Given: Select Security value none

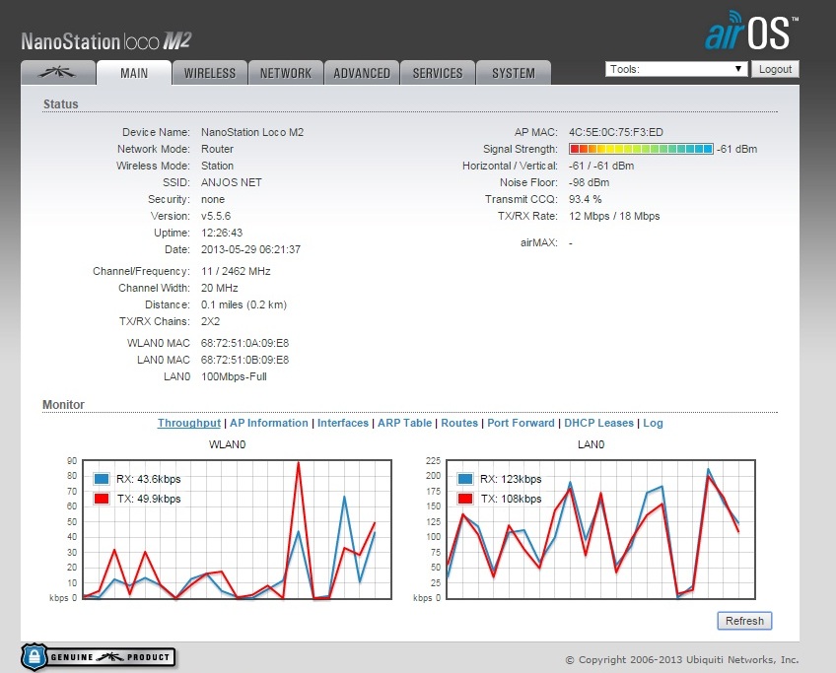Looking at the screenshot, I should [213, 199].
